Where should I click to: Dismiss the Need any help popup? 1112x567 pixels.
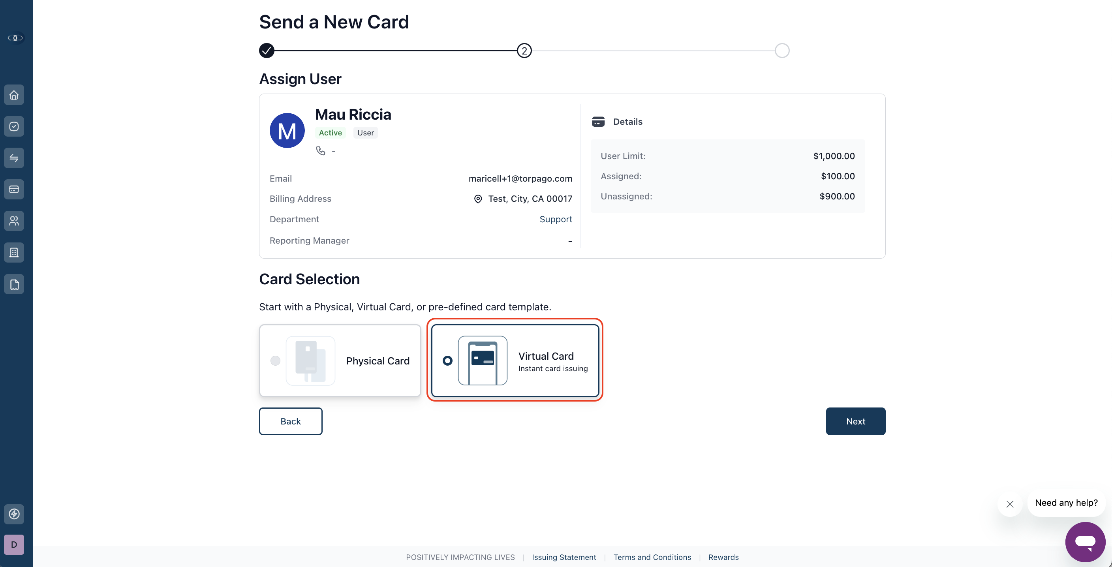click(x=1010, y=503)
